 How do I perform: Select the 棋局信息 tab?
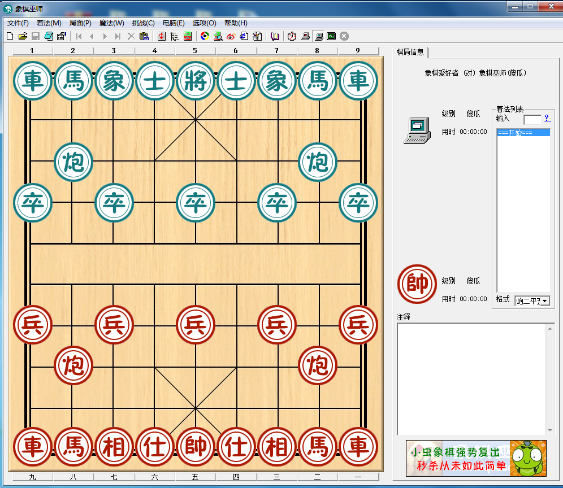410,53
